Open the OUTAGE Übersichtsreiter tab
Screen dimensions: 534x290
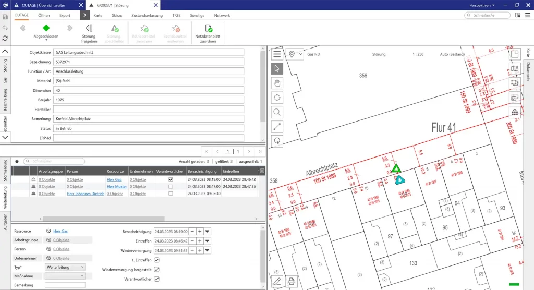click(x=44, y=5)
